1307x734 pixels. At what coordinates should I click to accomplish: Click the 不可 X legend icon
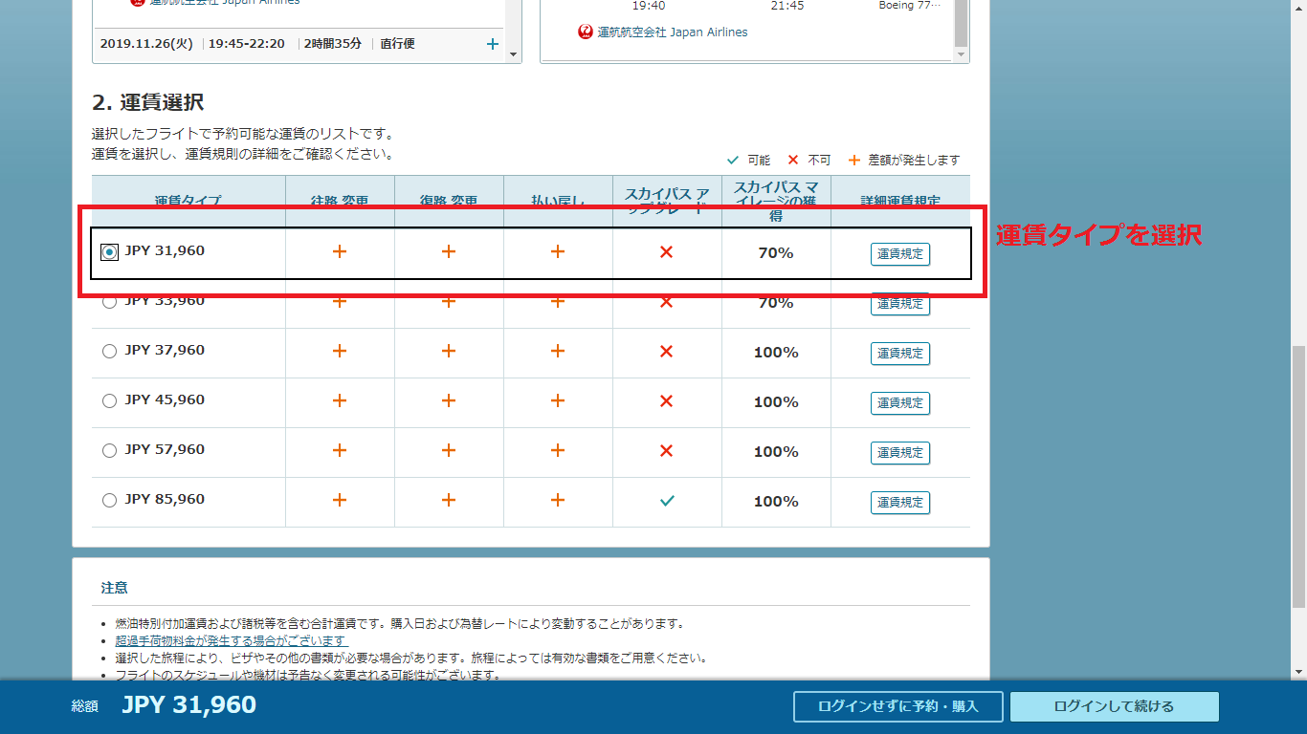tap(792, 160)
